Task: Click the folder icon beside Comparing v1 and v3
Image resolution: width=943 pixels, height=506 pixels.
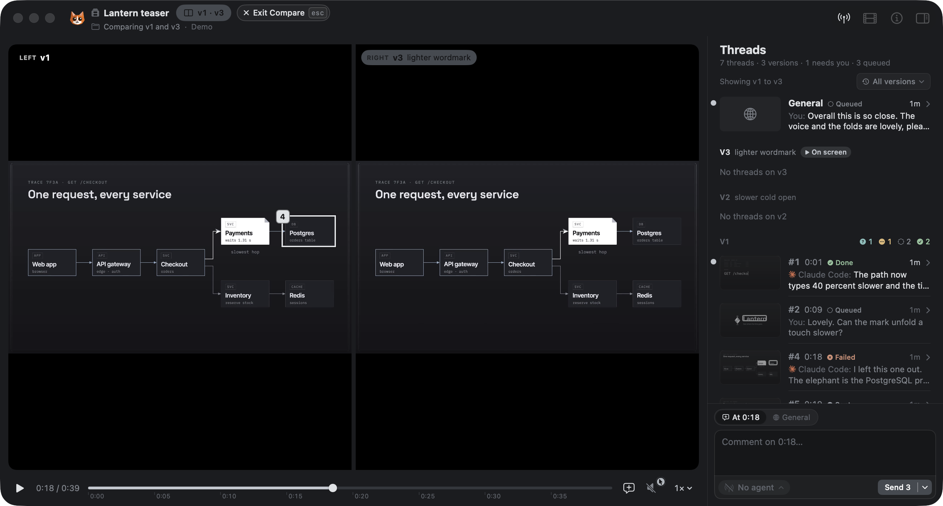Action: [95, 27]
